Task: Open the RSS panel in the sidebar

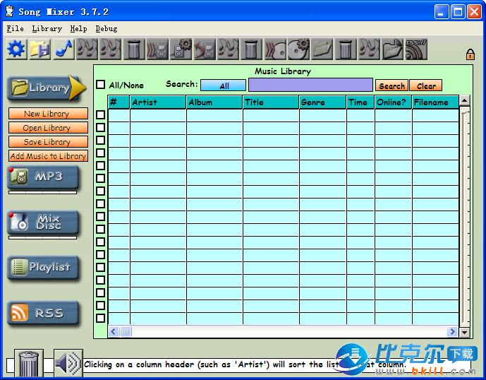Action: click(x=43, y=313)
